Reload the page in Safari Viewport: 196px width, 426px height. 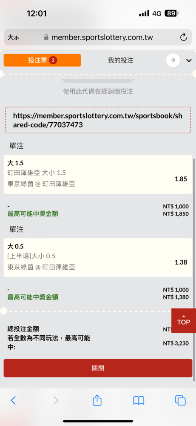click(x=184, y=37)
